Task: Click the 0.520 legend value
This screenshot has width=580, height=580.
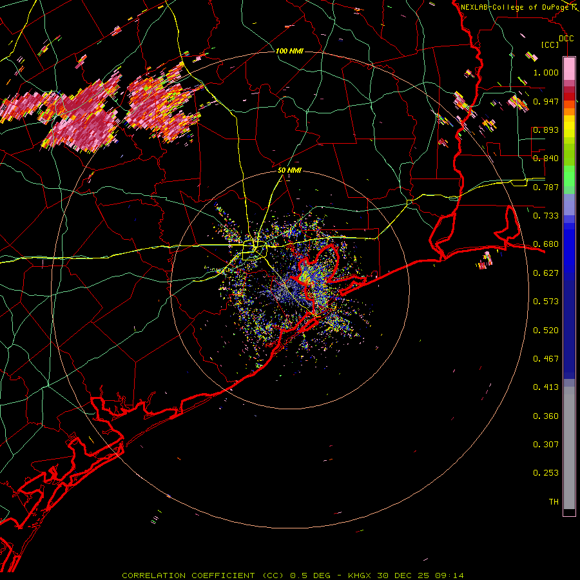Action: click(x=546, y=331)
